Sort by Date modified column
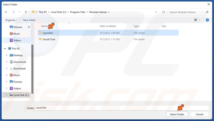 pos(108,26)
